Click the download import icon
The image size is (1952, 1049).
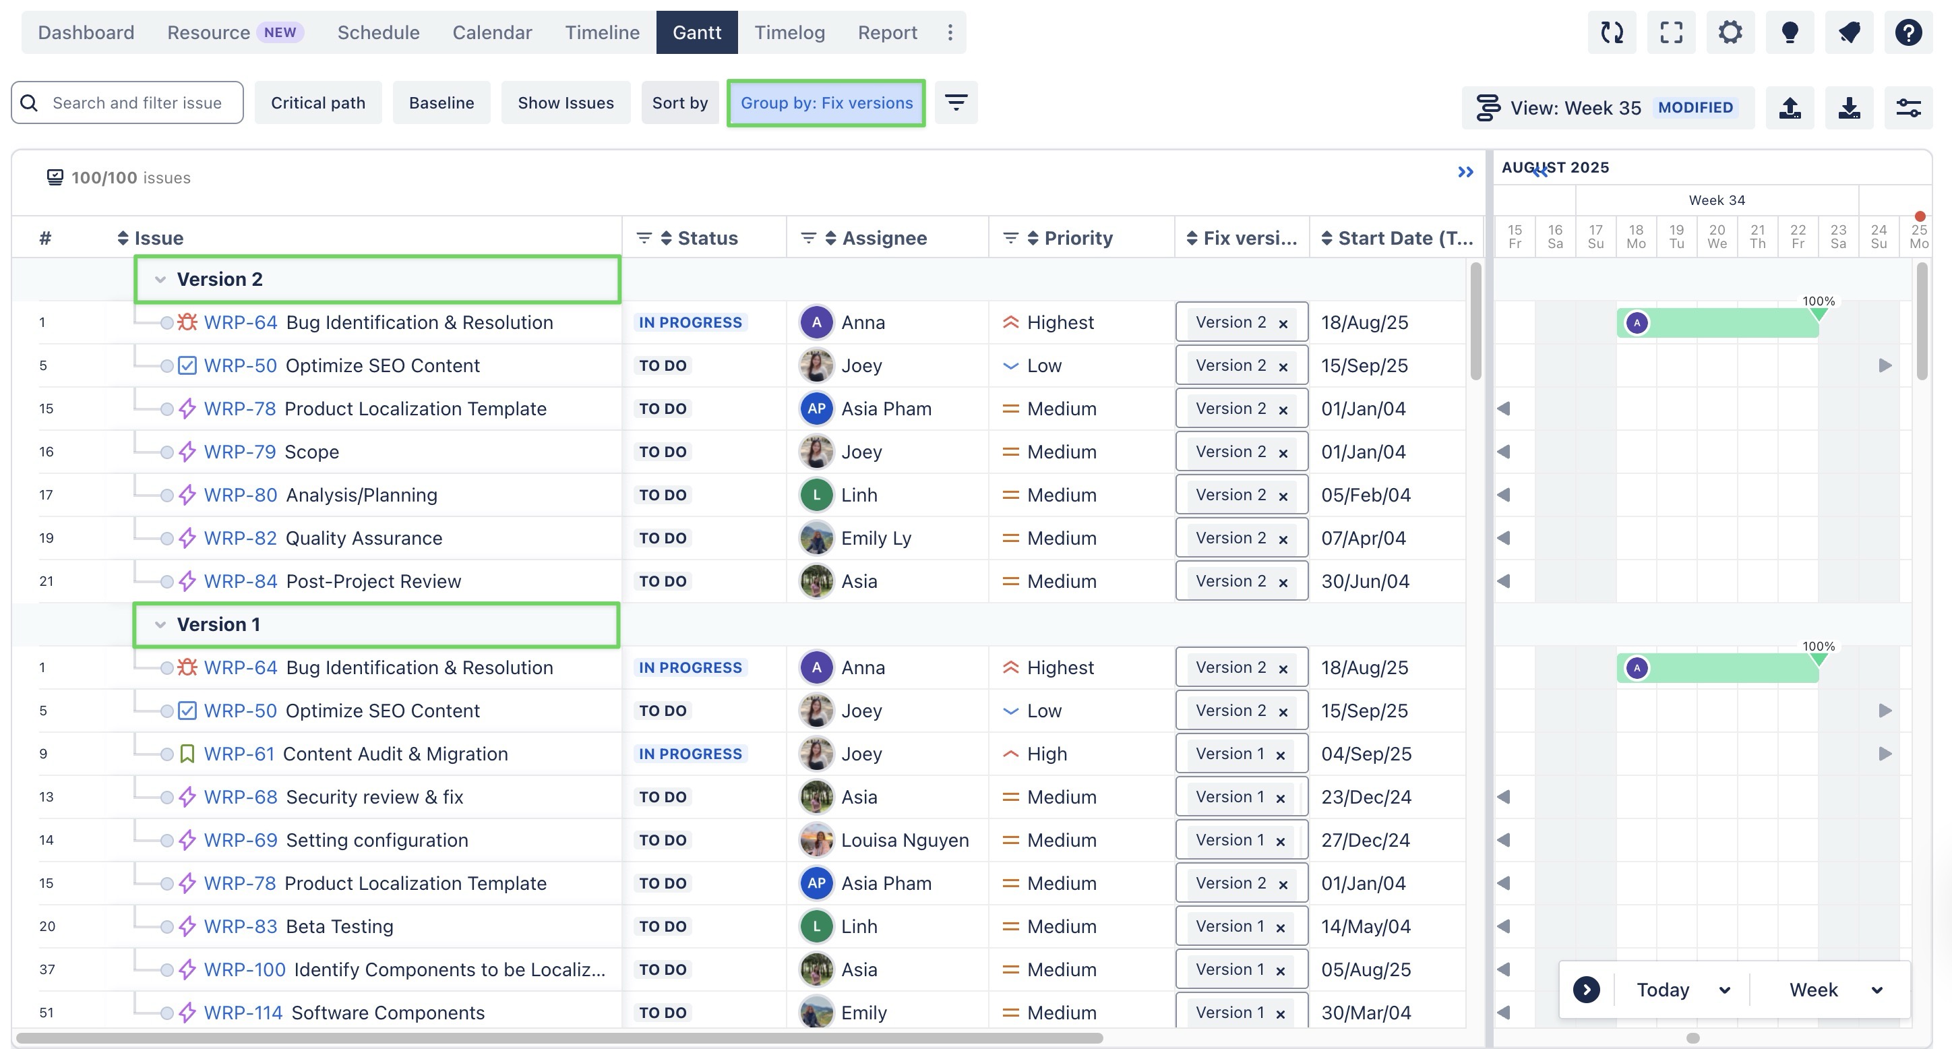(1849, 108)
